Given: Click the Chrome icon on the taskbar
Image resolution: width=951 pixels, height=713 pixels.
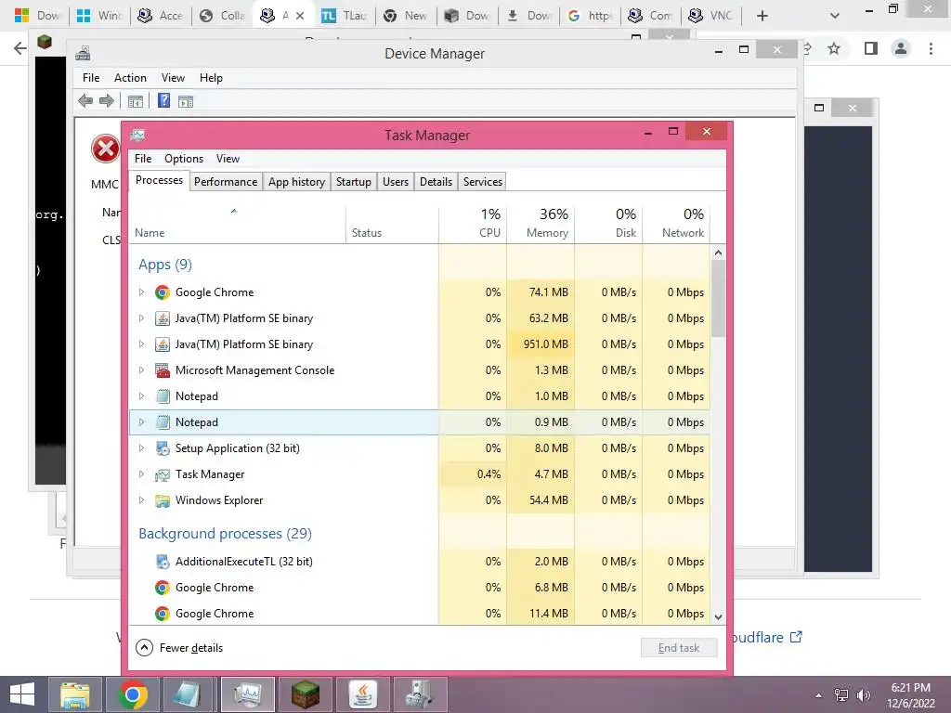Looking at the screenshot, I should pos(132,694).
